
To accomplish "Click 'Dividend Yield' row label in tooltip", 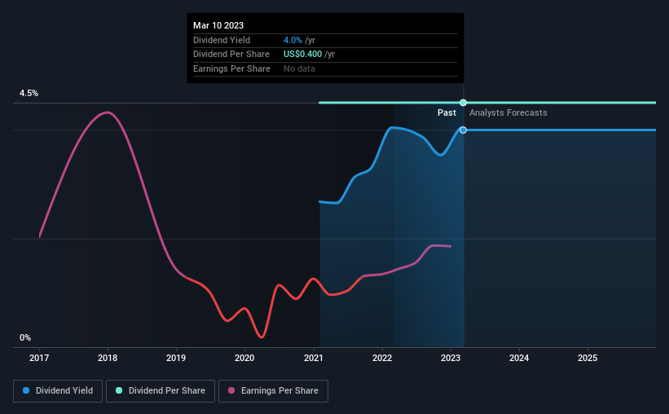I will 222,40.
